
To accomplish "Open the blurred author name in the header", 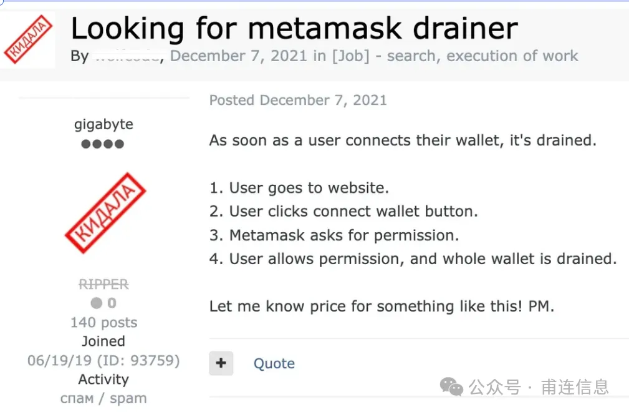I will coord(127,56).
